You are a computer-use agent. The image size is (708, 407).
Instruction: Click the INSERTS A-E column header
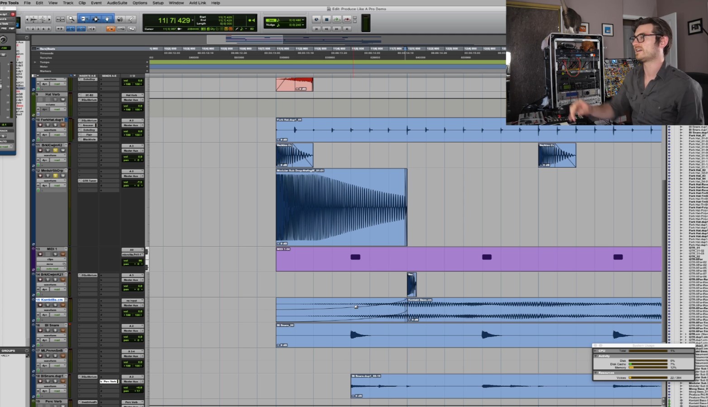[x=87, y=76]
